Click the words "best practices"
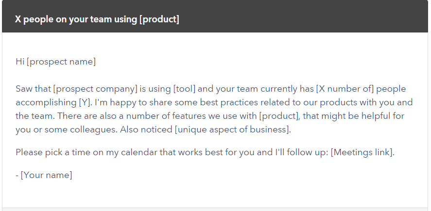The image size is (431, 211). pos(229,102)
